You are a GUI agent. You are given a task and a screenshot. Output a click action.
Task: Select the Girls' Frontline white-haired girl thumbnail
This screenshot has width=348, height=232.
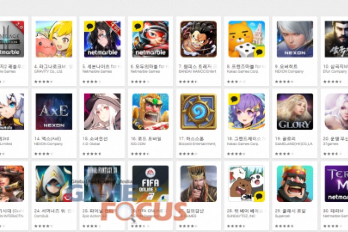(x=102, y=111)
